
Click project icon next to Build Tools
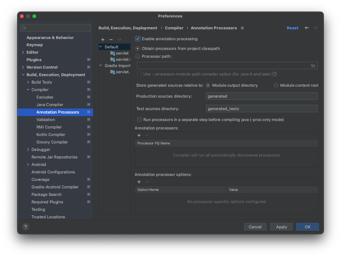[x=89, y=82]
